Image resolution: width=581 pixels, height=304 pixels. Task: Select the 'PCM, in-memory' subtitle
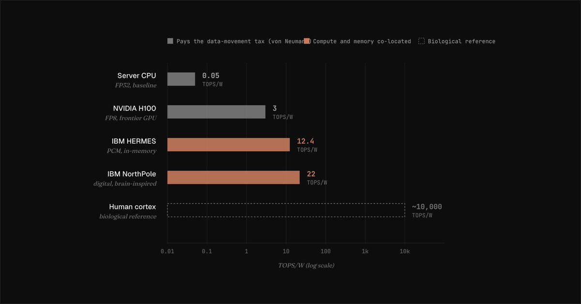click(x=132, y=151)
